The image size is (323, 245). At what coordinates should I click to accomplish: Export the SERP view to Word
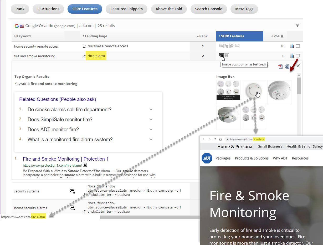[287, 66]
